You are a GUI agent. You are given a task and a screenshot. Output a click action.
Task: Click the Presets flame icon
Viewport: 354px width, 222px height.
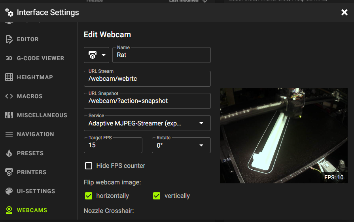[x=9, y=153]
